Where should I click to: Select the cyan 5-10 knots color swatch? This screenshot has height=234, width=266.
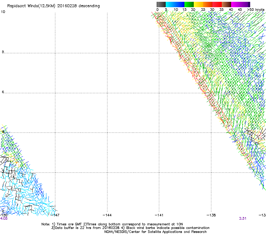point(170,4)
